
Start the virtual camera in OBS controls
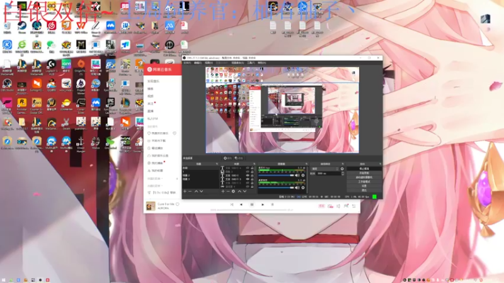point(364,177)
